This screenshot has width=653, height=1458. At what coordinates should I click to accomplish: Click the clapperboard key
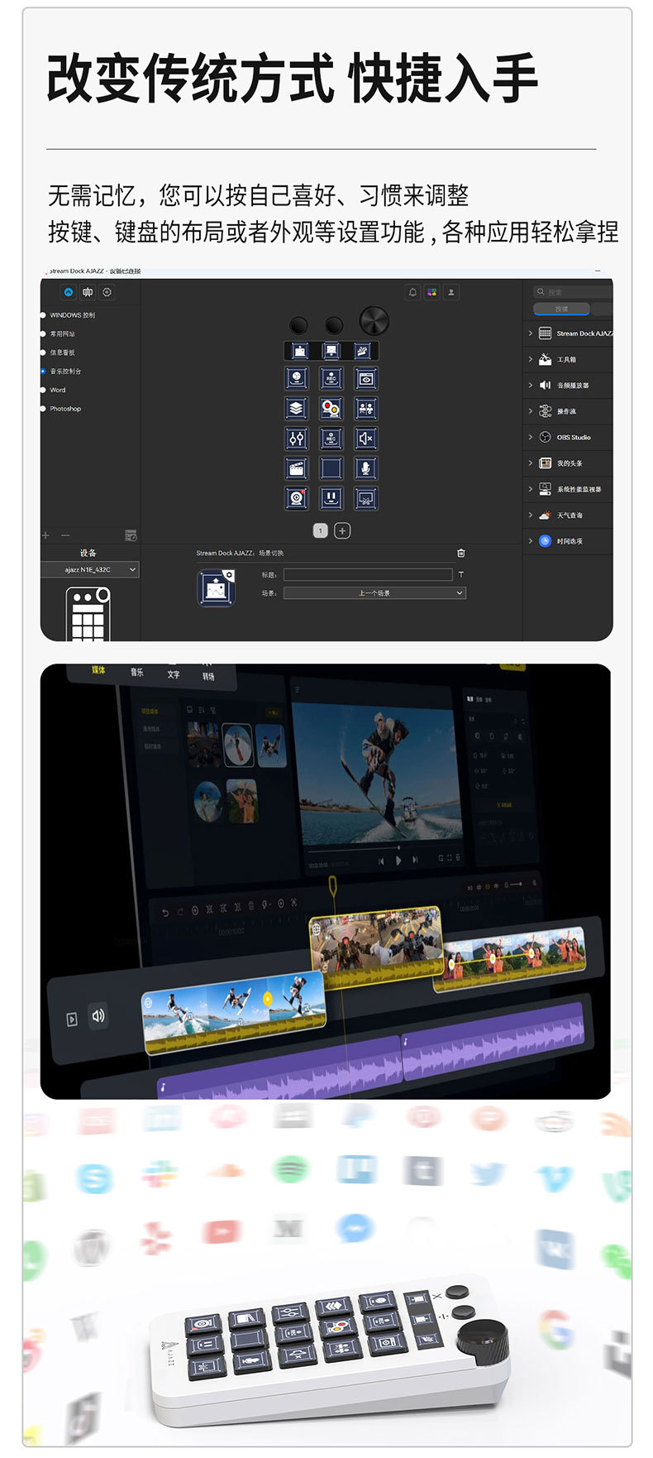[297, 468]
